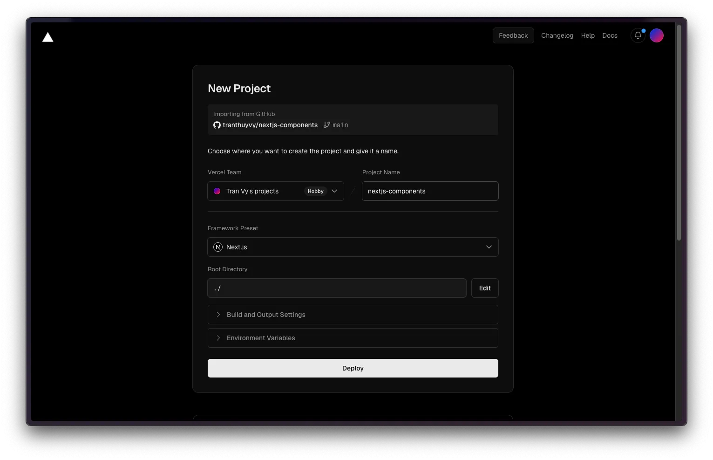Open the notifications bell
713x460 pixels.
[638, 35]
